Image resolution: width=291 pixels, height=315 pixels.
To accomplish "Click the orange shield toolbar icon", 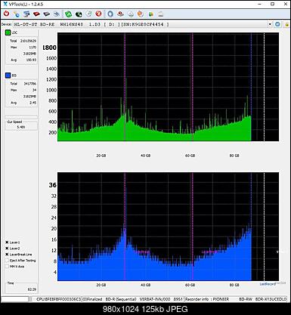I will pyautogui.click(x=141, y=14).
